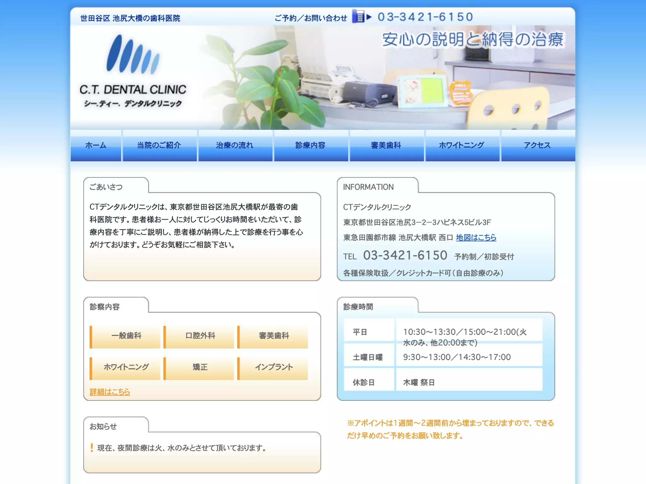
Task: Click the clinic address 東京都世田谷区池尻3-2-3
Action: pyautogui.click(x=417, y=222)
